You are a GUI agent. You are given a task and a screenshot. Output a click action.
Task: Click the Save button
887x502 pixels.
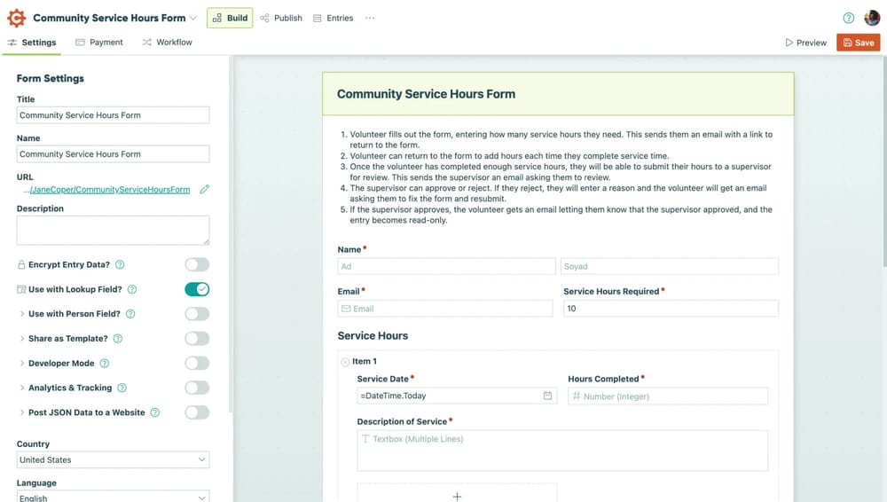click(858, 43)
